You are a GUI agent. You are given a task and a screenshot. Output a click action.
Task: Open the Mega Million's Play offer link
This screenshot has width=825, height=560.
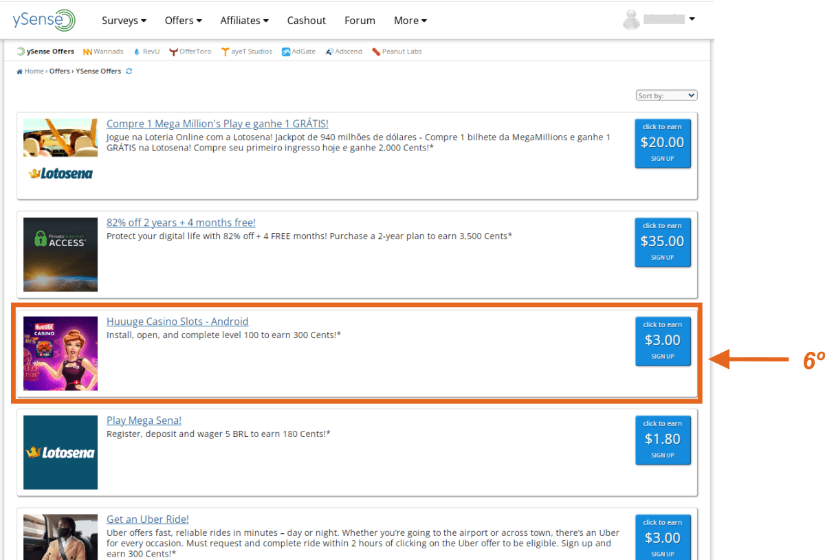[x=217, y=124]
